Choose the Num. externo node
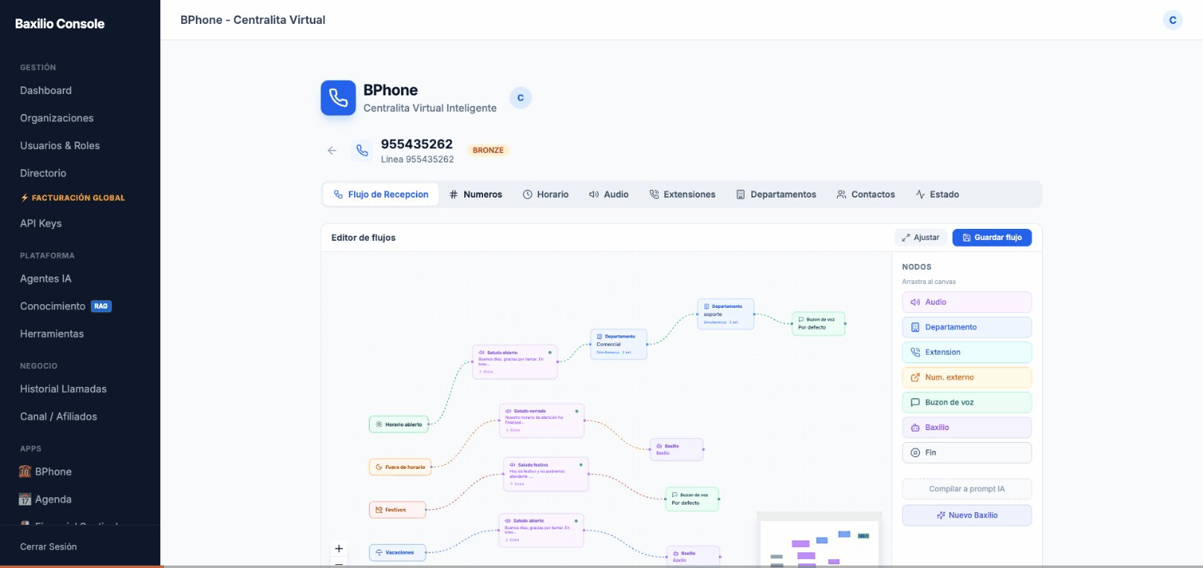The height and width of the screenshot is (568, 1203). tap(967, 377)
